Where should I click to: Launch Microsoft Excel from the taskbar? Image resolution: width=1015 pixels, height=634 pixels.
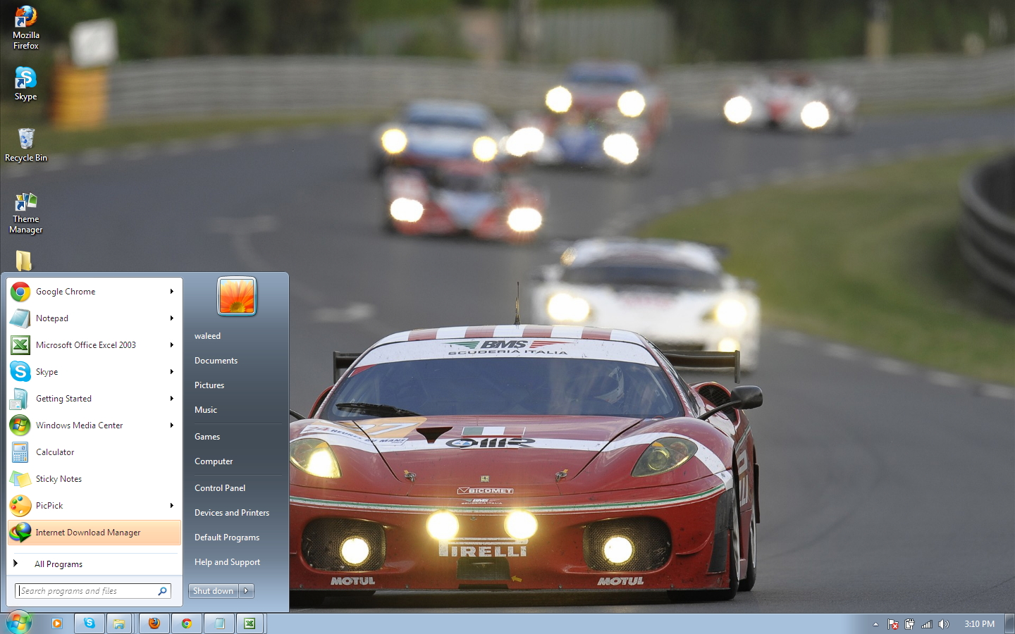250,623
